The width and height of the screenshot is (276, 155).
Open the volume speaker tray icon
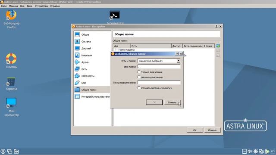point(250,151)
